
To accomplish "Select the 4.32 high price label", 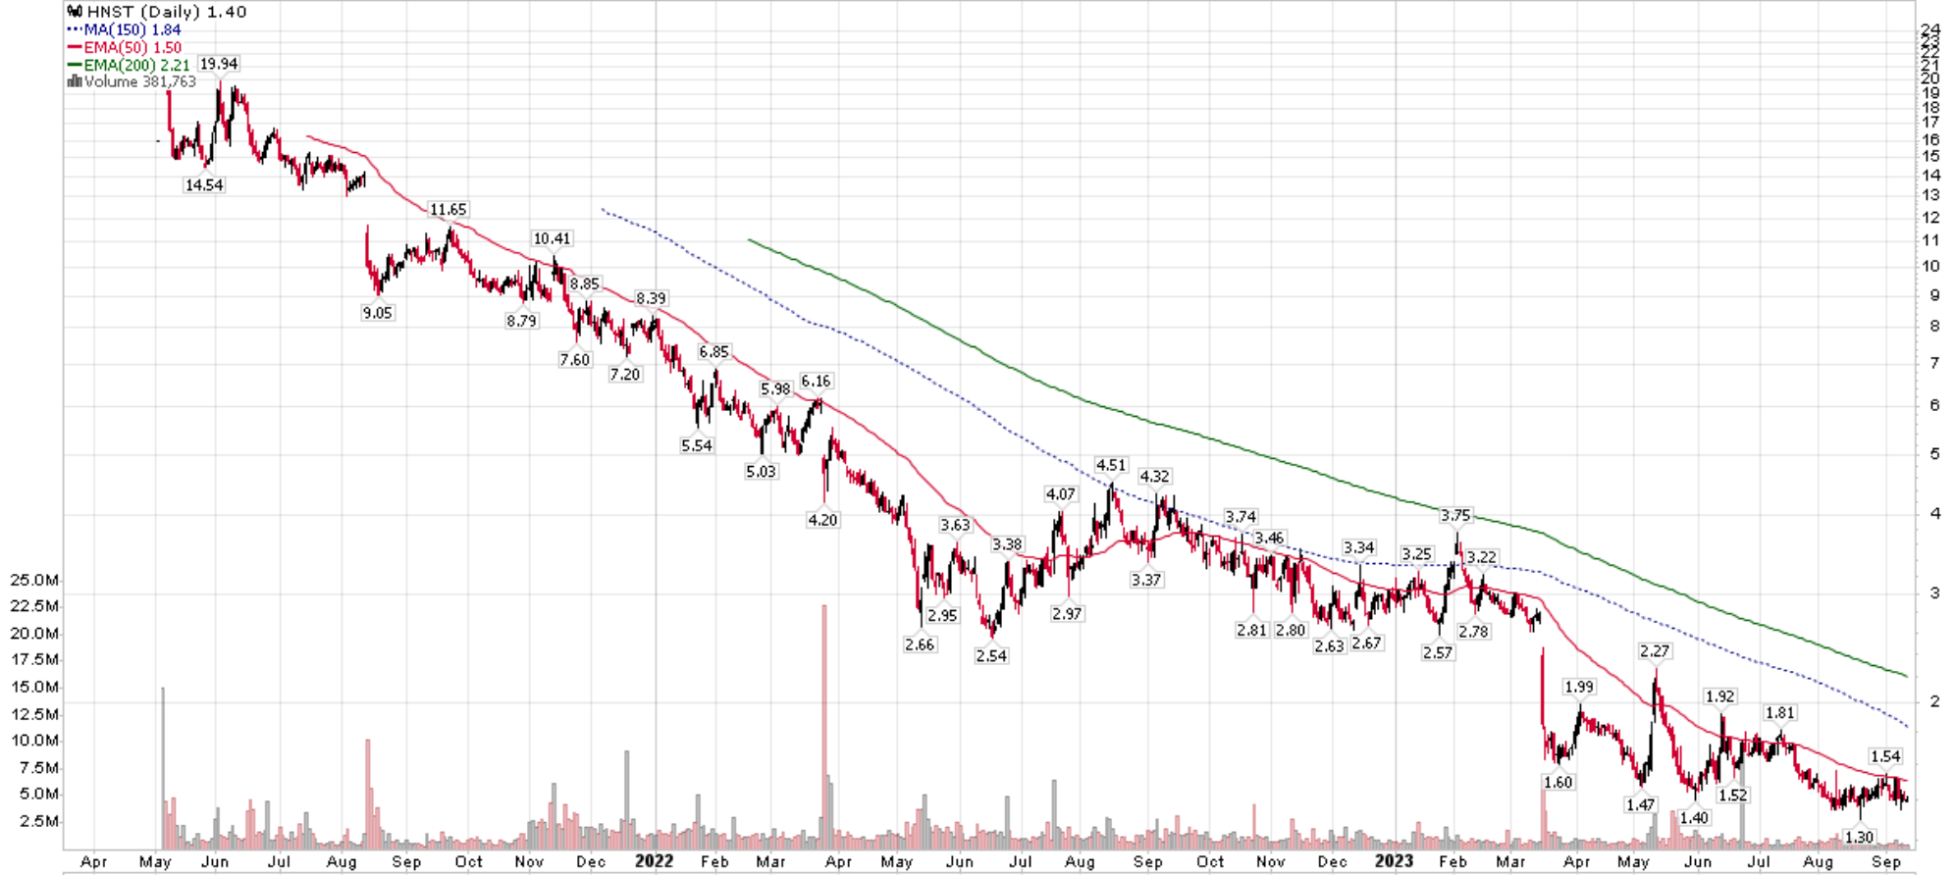I will pyautogui.click(x=1154, y=476).
